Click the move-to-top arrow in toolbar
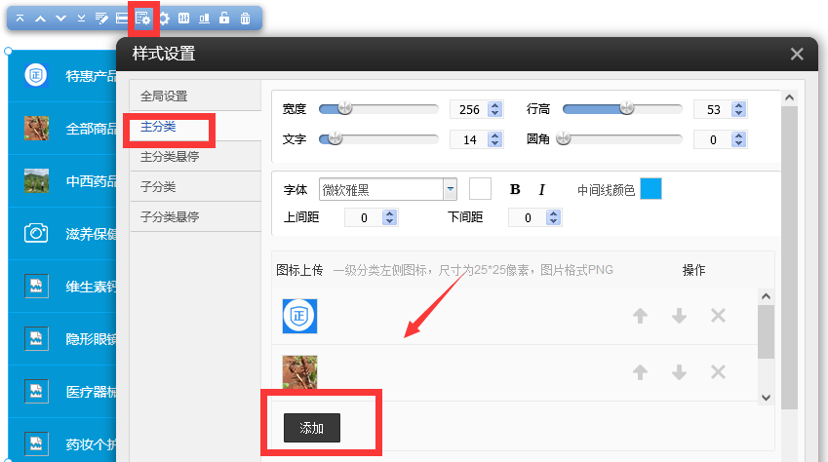Viewport: 828px width, 462px height. [x=20, y=19]
